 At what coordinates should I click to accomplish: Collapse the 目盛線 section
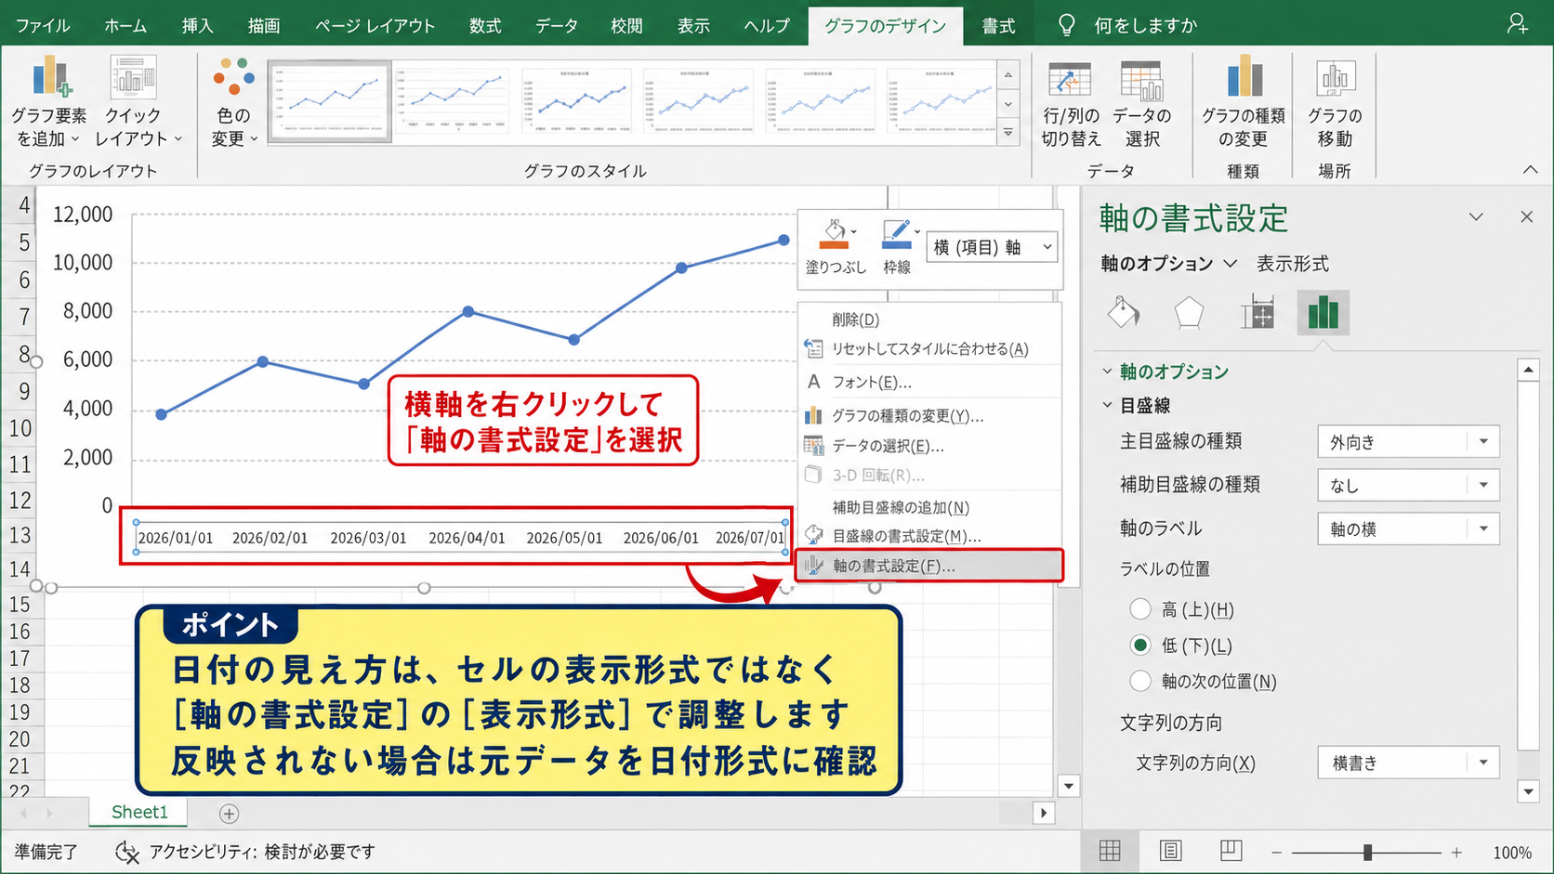(x=1107, y=405)
